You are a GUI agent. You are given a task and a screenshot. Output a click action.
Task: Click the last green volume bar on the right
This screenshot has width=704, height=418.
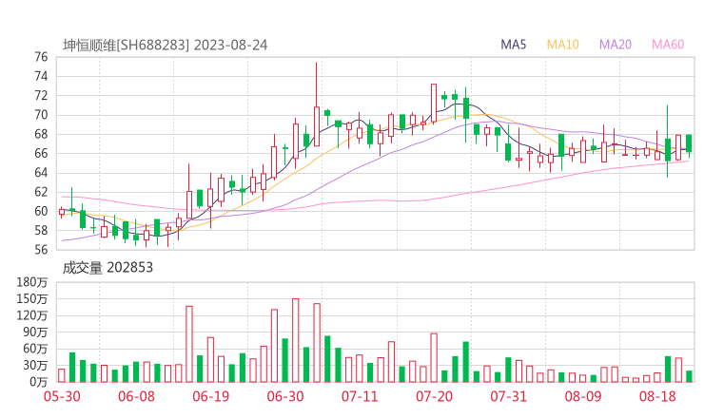coord(689,376)
